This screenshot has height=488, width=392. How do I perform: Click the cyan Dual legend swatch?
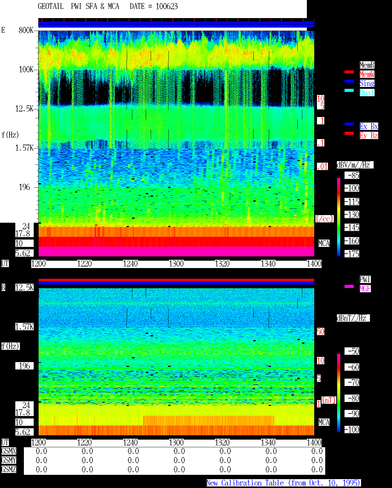point(349,90)
